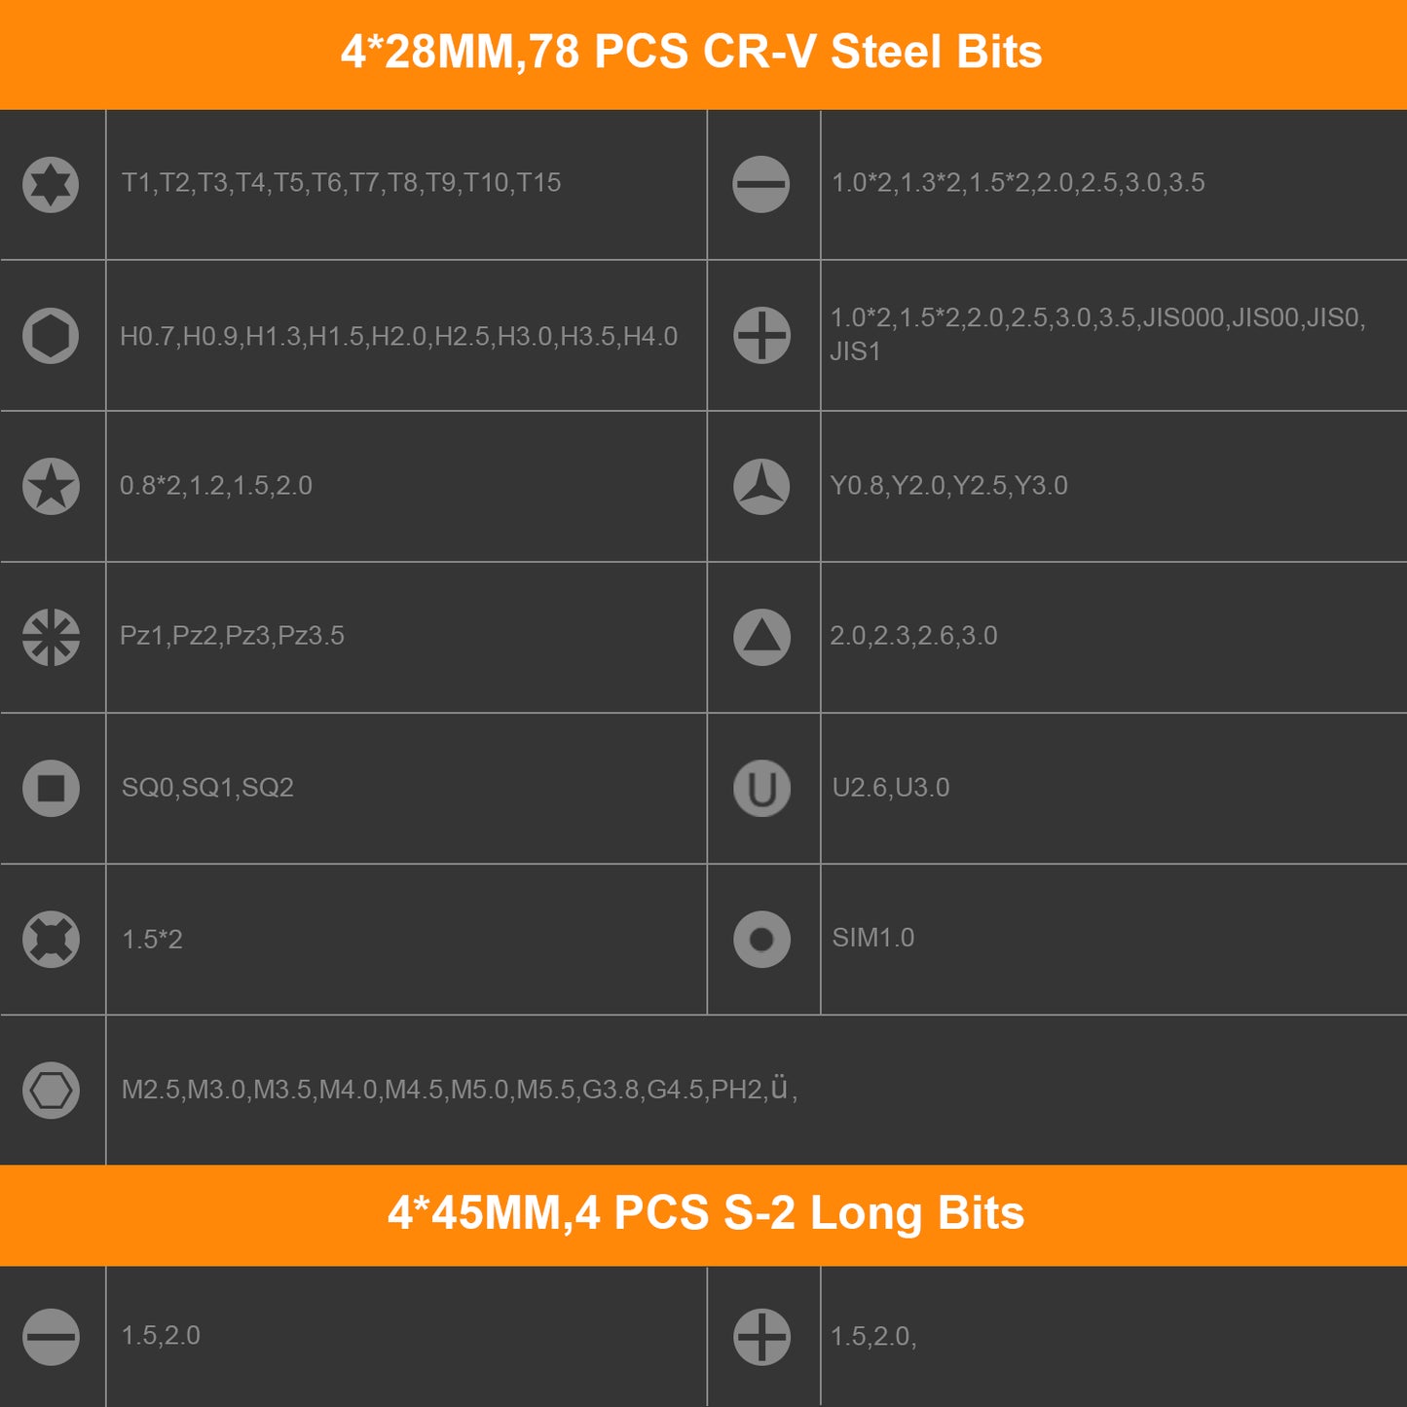Click the SQ0,SQ1,SQ2 sizes text
Image resolution: width=1407 pixels, height=1407 pixels.
[x=207, y=788]
